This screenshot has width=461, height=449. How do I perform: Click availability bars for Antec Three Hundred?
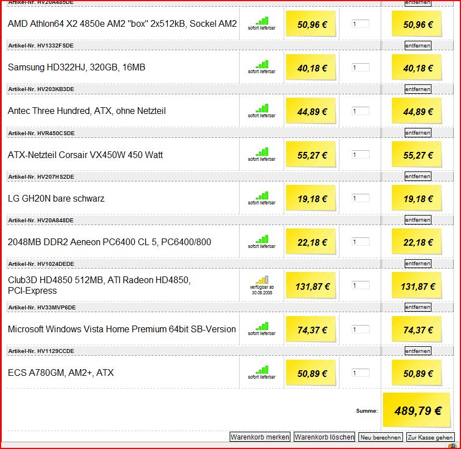click(262, 108)
